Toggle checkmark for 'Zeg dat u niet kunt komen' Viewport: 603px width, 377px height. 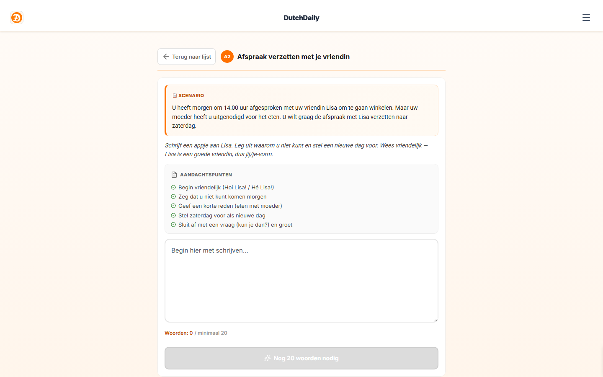tap(173, 196)
